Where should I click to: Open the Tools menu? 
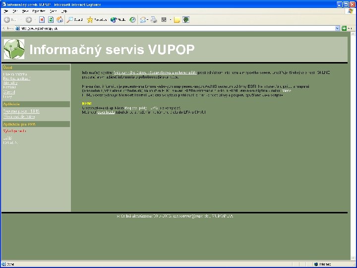pyautogui.click(x=53, y=11)
